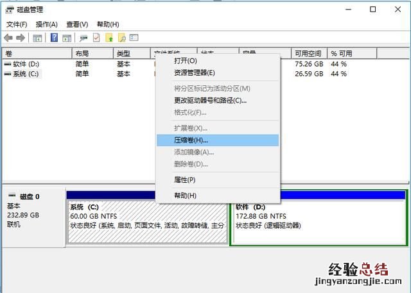Click the checklist view toolbar icon

(134, 38)
